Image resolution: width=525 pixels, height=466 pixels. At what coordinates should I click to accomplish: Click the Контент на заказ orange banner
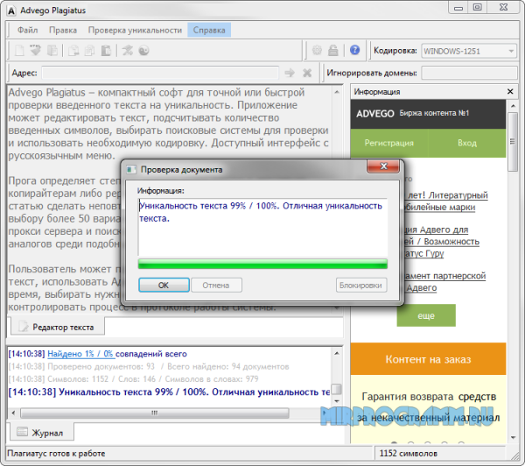pos(428,359)
